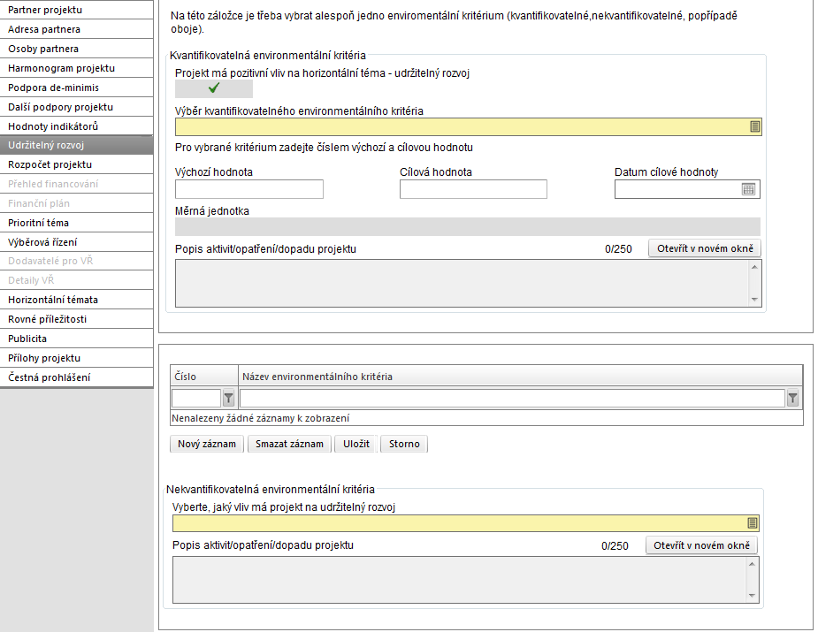Click 'Nenalezeny žádné záznamy k zobrazení' text
The height and width of the screenshot is (632, 818).
click(x=260, y=418)
